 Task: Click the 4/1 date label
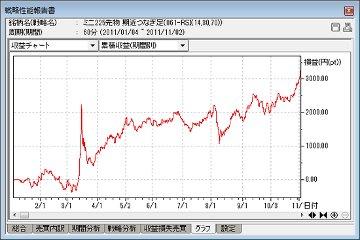click(97, 205)
